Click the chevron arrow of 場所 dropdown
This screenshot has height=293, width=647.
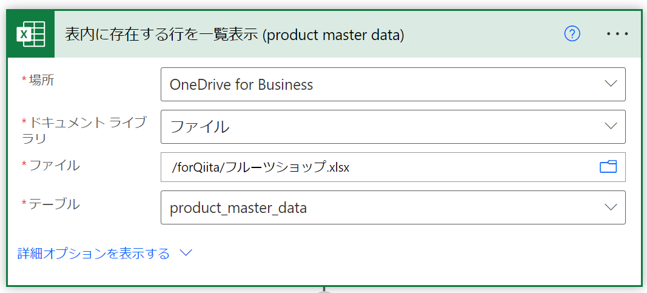[x=611, y=84]
